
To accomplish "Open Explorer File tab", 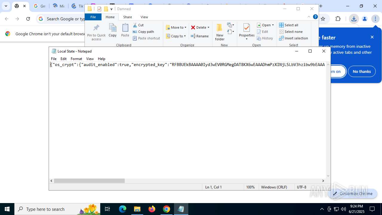I will point(93,17).
